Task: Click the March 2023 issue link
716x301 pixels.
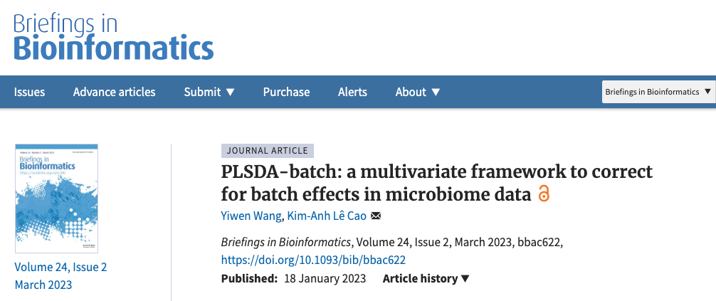Action: click(x=43, y=285)
